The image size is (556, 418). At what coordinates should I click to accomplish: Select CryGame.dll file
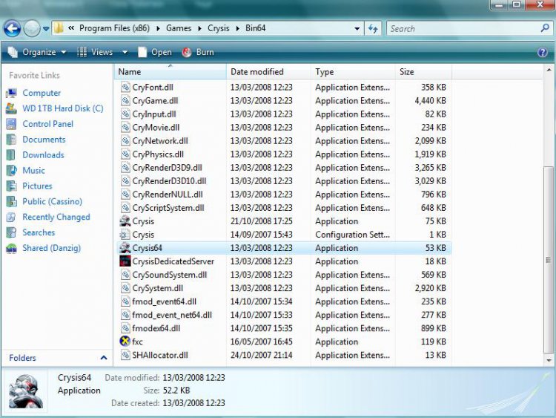[x=155, y=101]
